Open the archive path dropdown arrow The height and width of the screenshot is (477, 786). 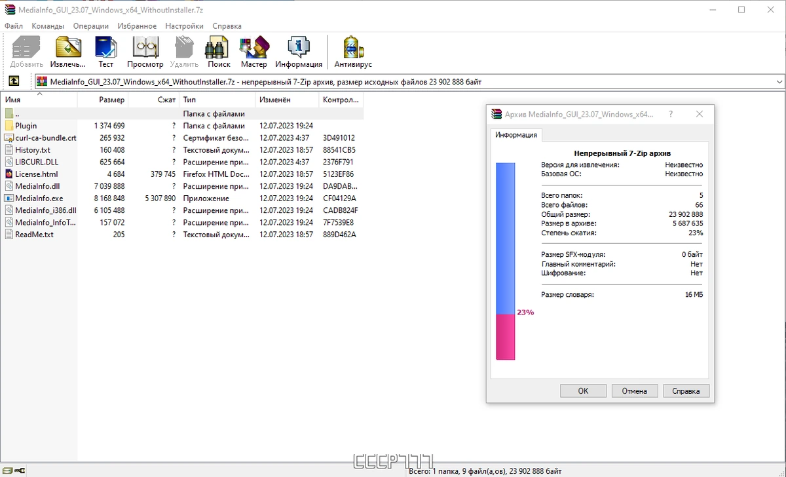point(779,82)
